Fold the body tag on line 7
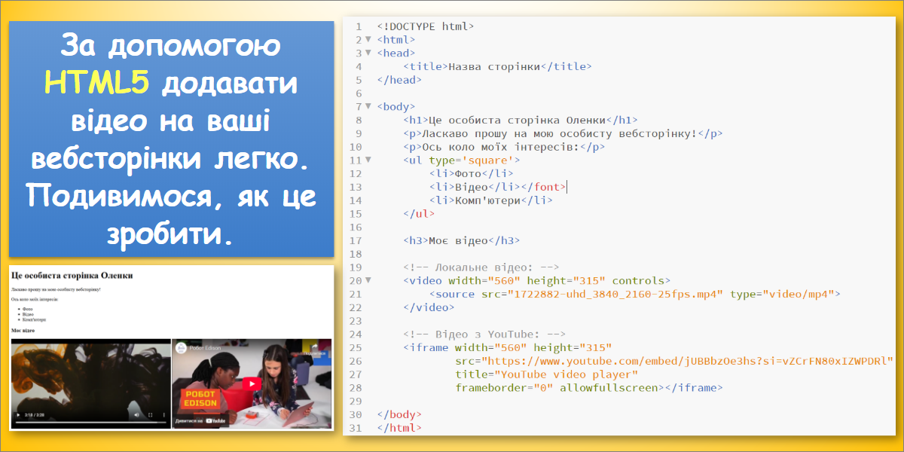 tap(368, 106)
